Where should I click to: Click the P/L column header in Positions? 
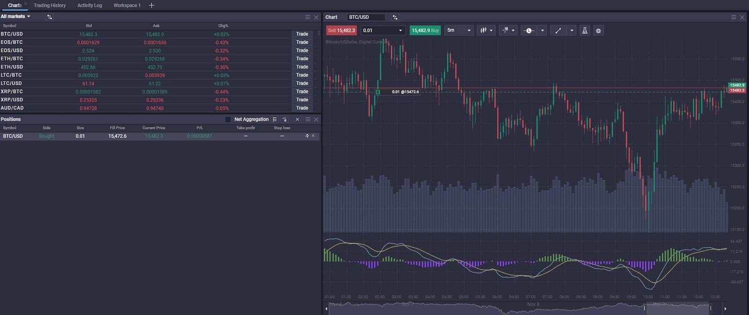pos(199,128)
